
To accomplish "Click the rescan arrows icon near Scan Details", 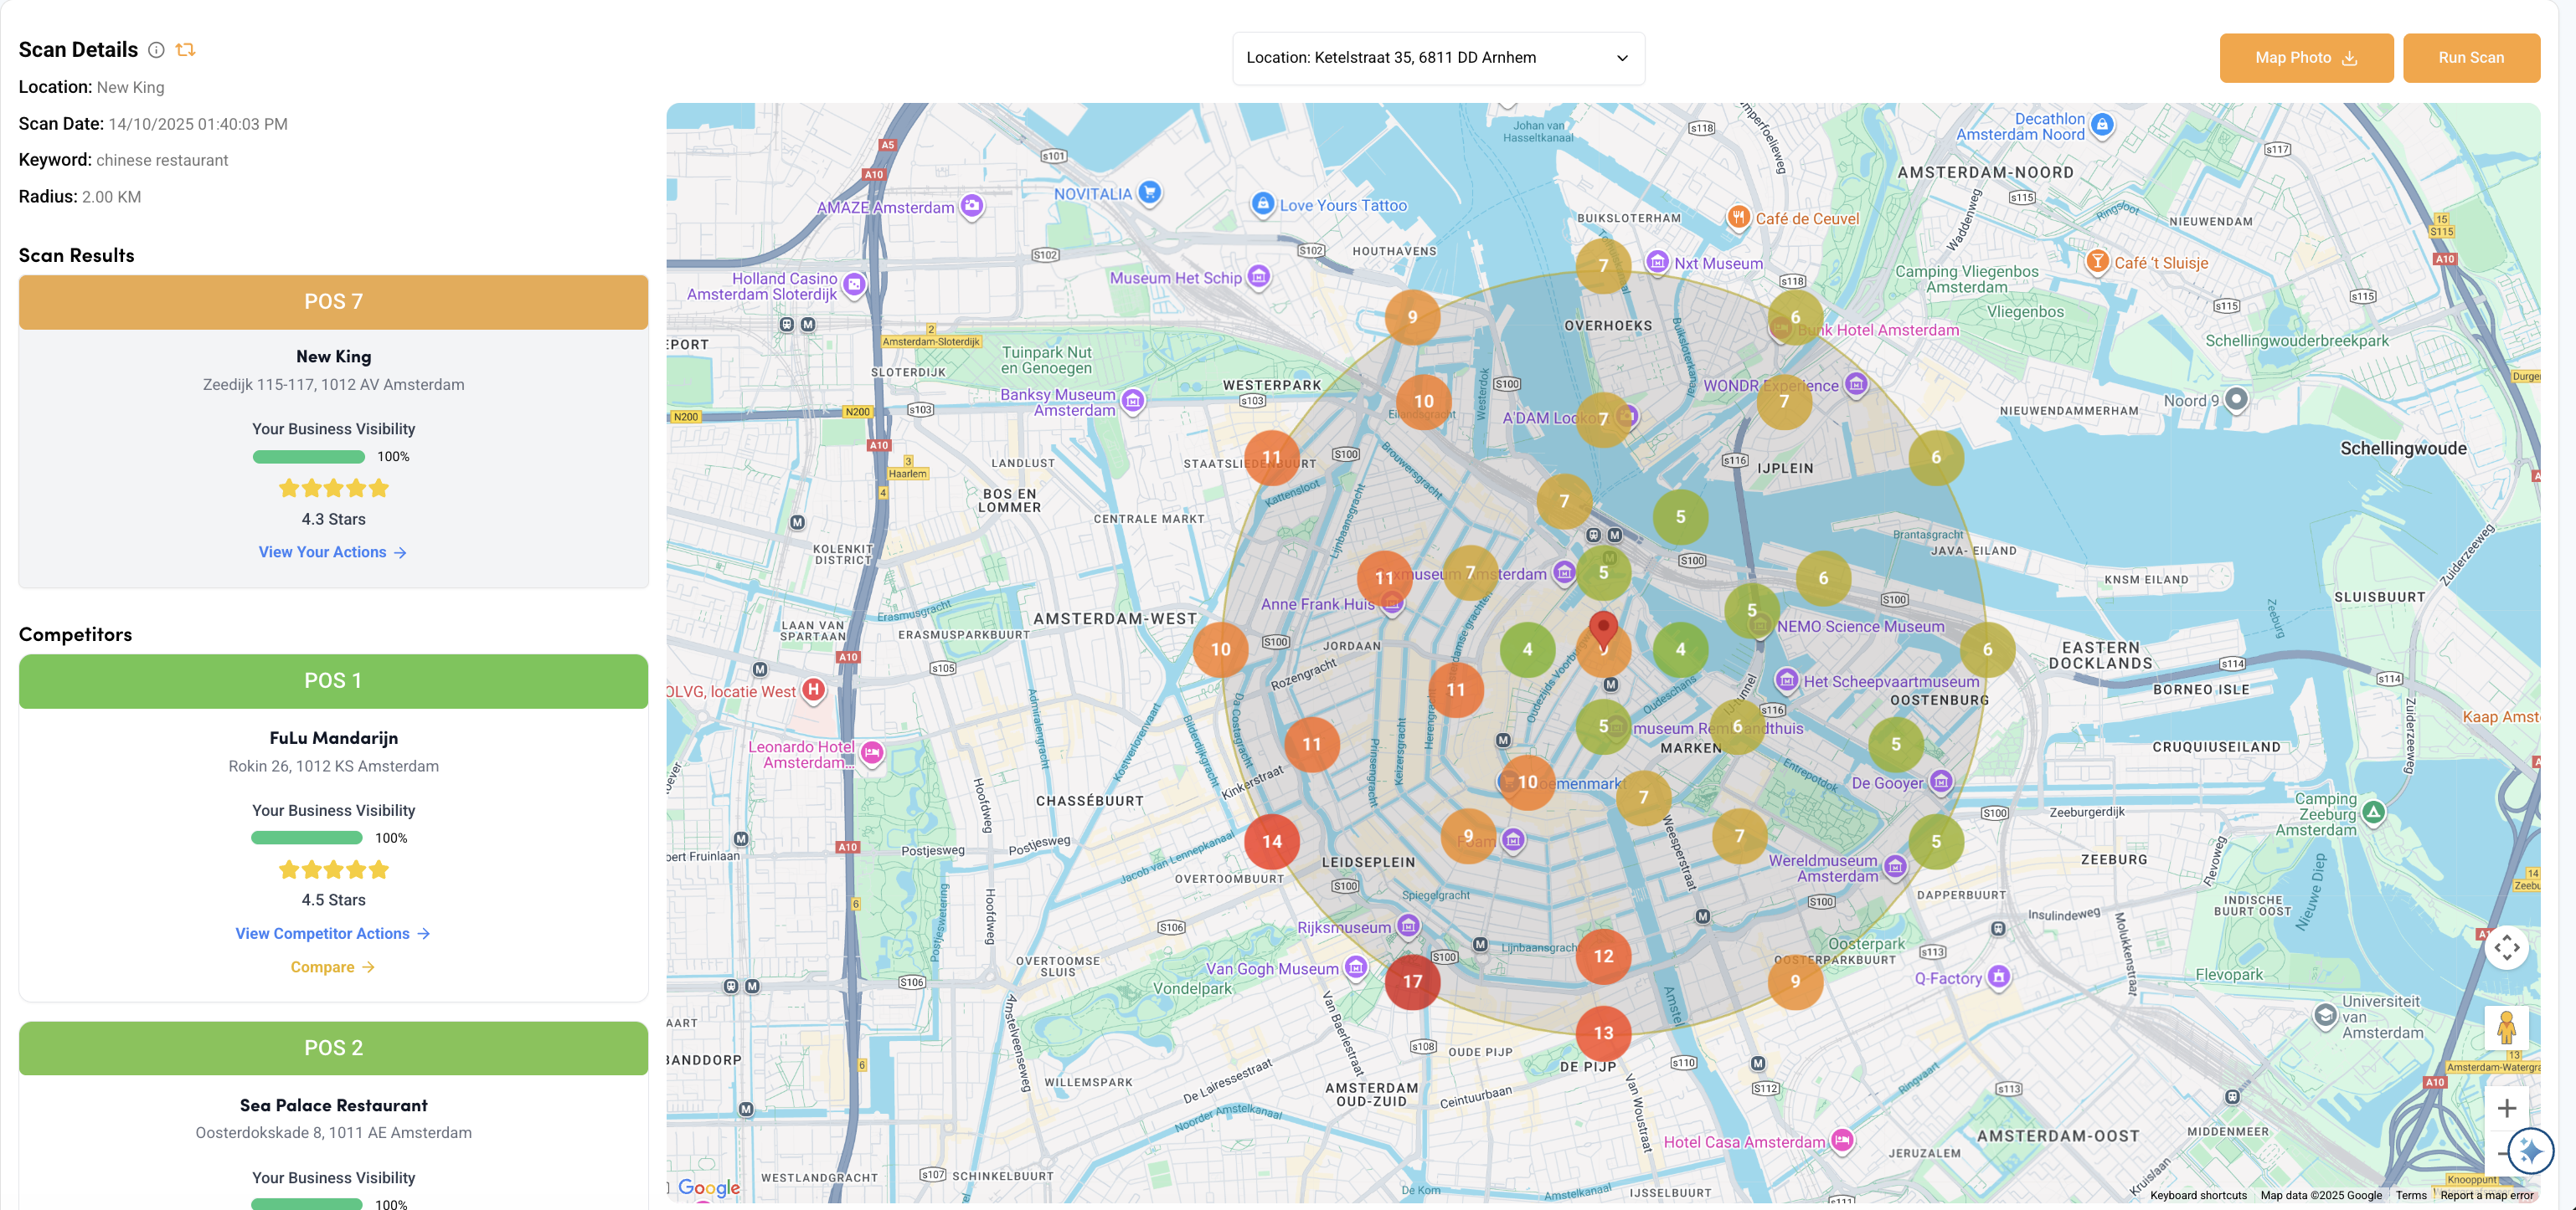I will (185, 50).
